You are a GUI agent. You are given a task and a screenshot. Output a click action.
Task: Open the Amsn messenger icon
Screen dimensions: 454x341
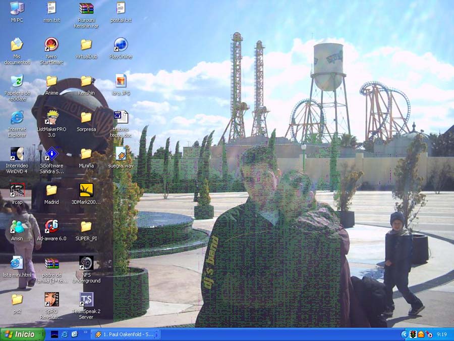click(x=17, y=226)
